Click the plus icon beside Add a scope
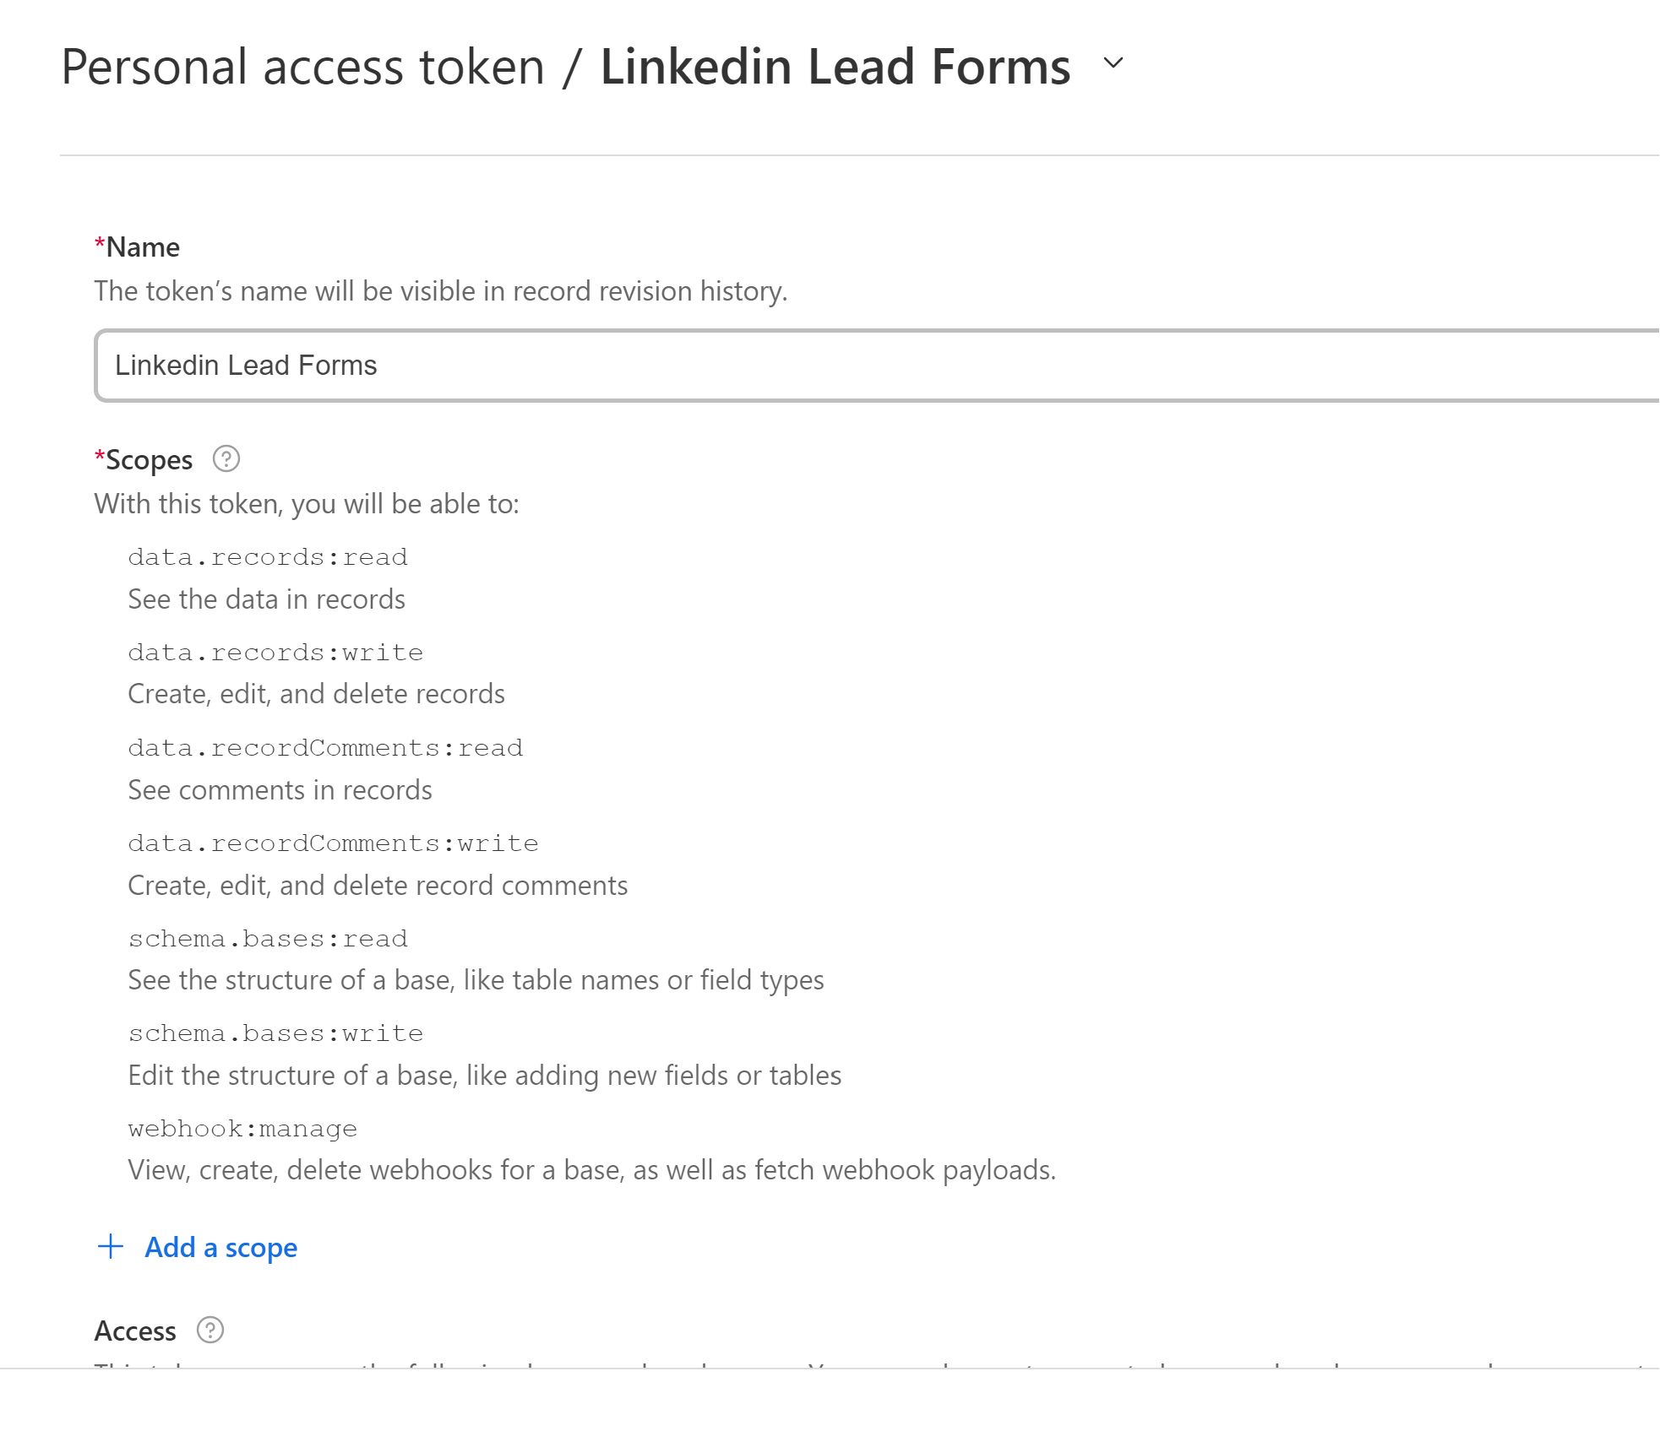Viewport: 1660px width, 1431px height. coord(111,1247)
